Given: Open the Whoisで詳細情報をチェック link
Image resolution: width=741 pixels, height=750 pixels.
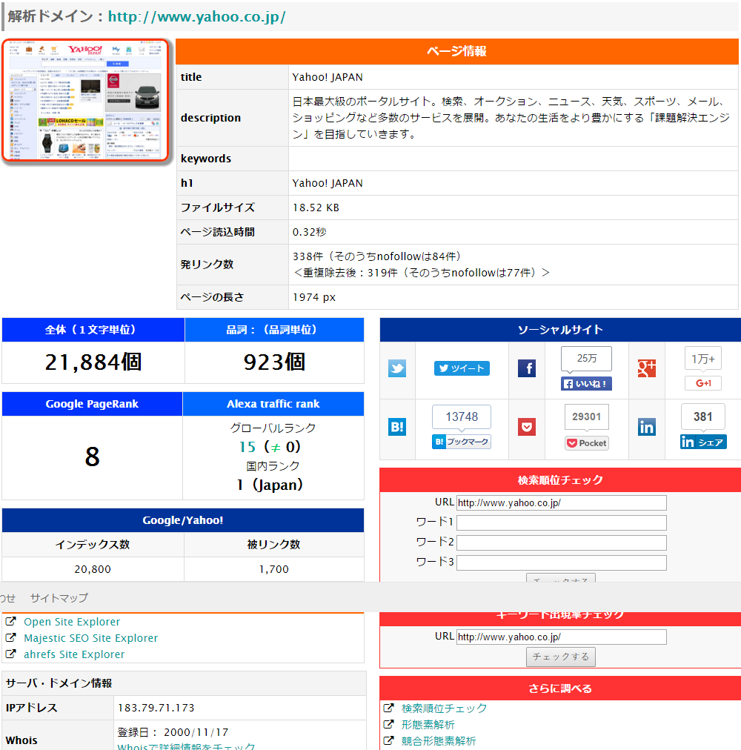Looking at the screenshot, I should pyautogui.click(x=186, y=746).
